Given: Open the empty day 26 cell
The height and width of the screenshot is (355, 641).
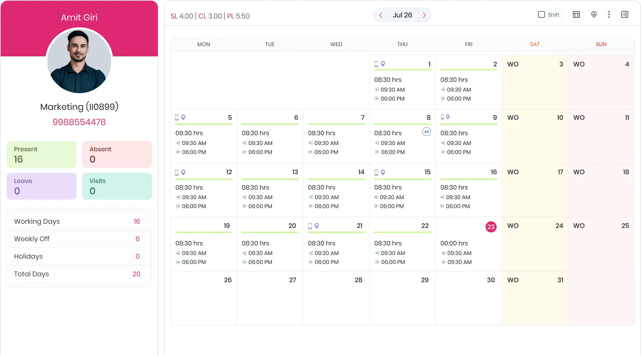Looking at the screenshot, I should [x=204, y=298].
